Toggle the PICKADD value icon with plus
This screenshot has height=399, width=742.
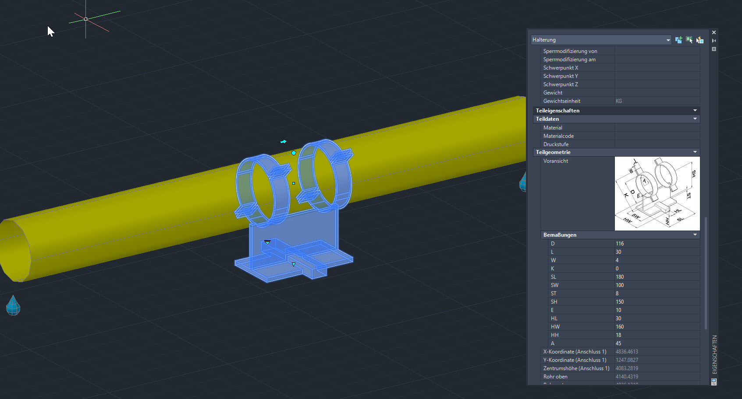point(679,40)
